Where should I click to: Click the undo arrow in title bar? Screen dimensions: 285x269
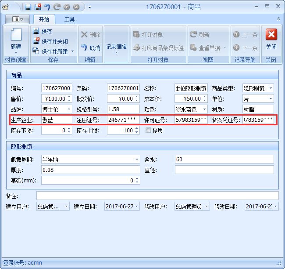click(47, 7)
